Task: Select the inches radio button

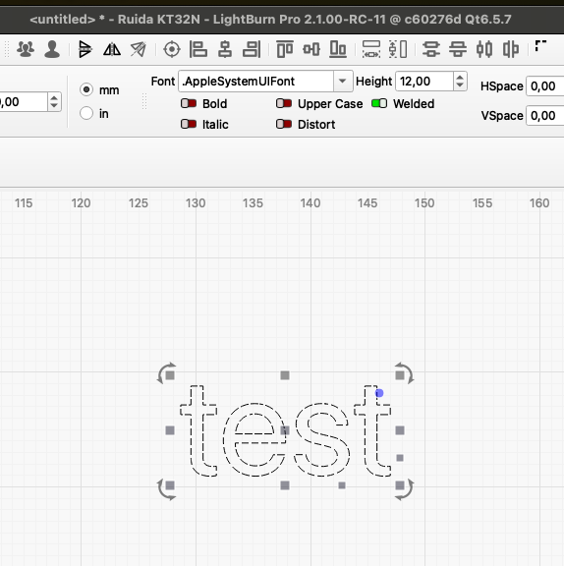Action: coord(86,113)
